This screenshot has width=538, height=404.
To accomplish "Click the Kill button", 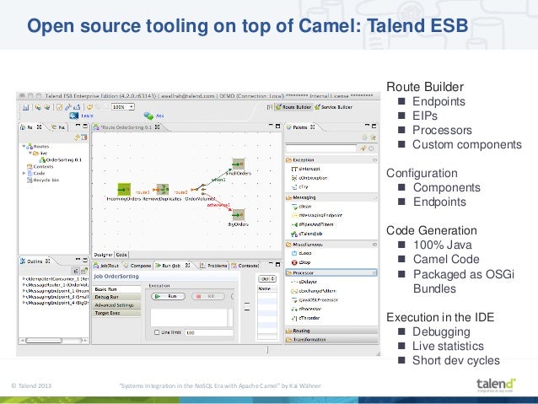I will (208, 296).
